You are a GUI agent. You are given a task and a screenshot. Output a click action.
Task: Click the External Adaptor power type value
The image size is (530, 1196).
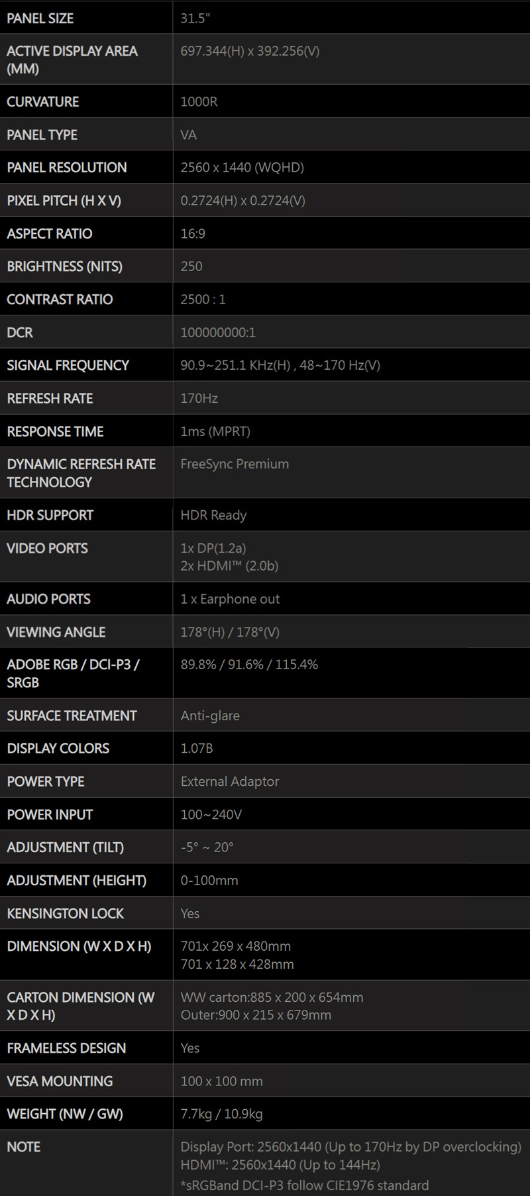[x=230, y=781]
